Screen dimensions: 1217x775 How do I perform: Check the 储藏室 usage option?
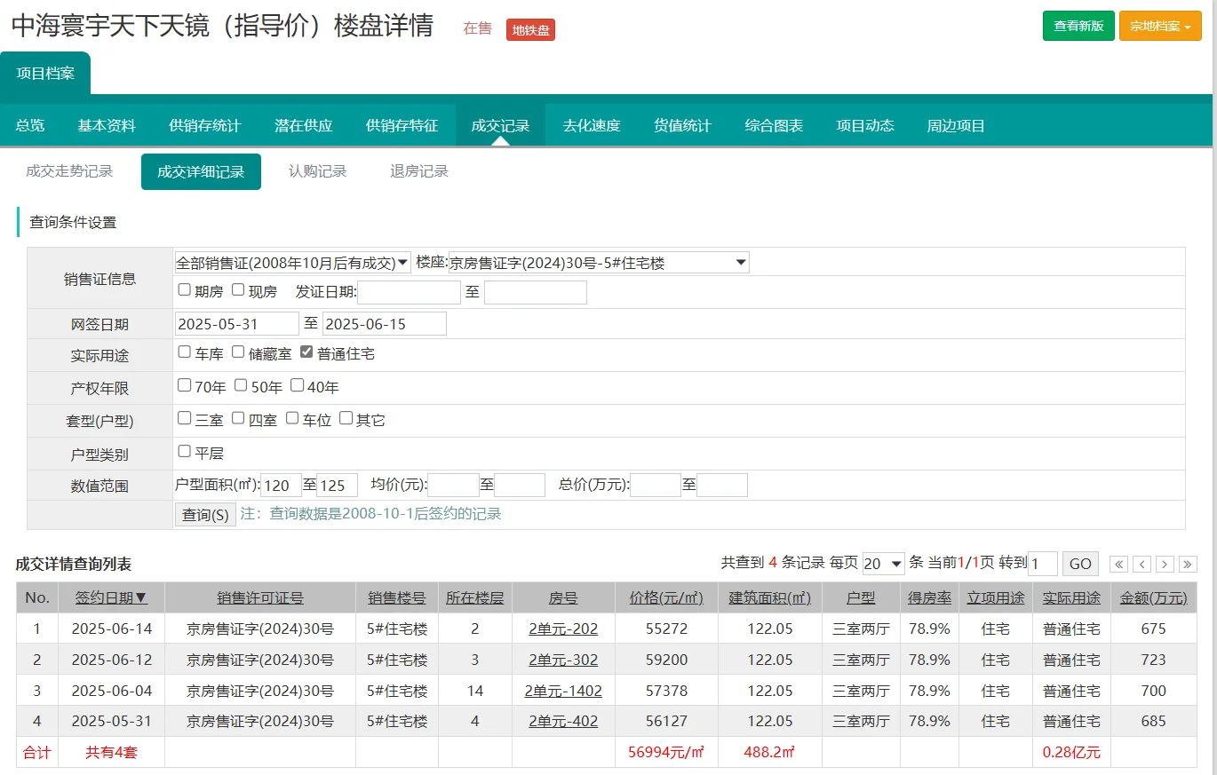click(x=238, y=352)
